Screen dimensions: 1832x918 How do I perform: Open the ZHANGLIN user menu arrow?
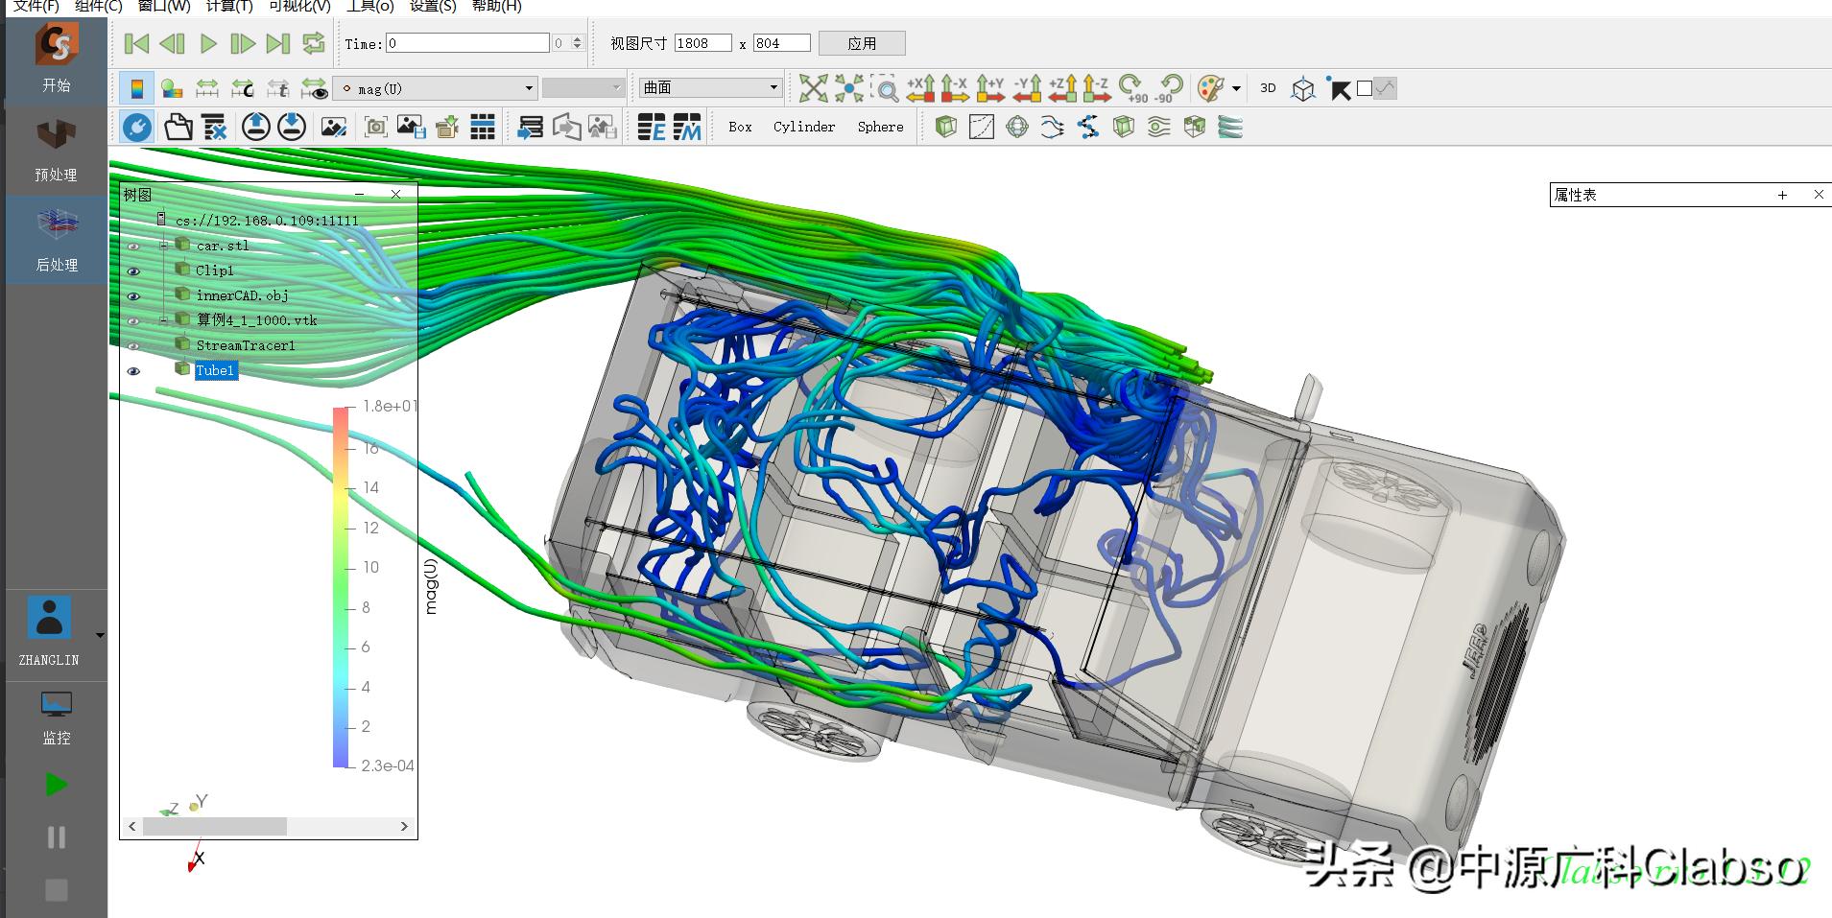pos(100,635)
